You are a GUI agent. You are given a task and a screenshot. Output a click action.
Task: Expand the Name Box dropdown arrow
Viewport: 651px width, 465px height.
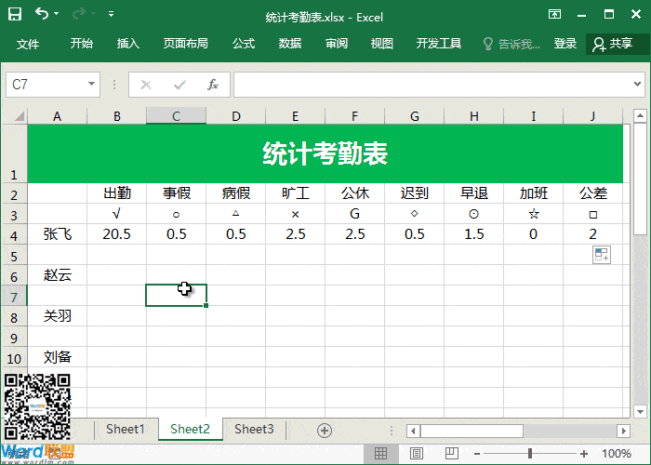click(91, 85)
